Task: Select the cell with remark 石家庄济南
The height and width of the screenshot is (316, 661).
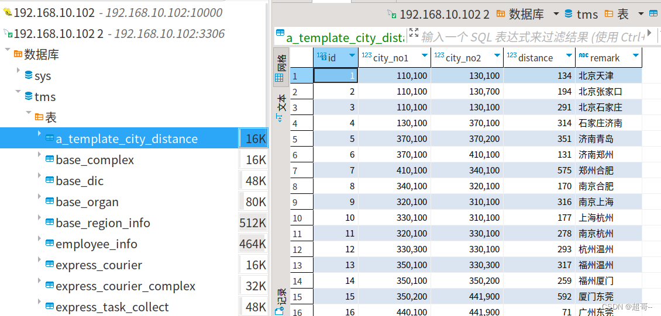Action: click(x=609, y=123)
